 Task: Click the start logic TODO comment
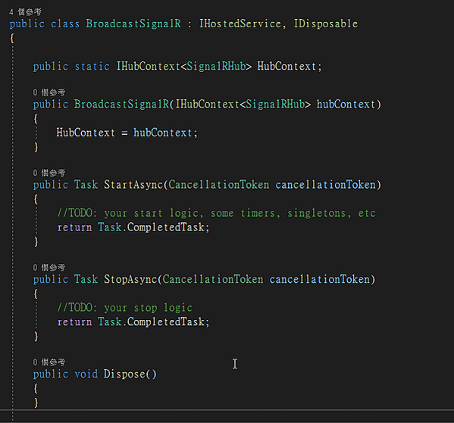(216, 213)
